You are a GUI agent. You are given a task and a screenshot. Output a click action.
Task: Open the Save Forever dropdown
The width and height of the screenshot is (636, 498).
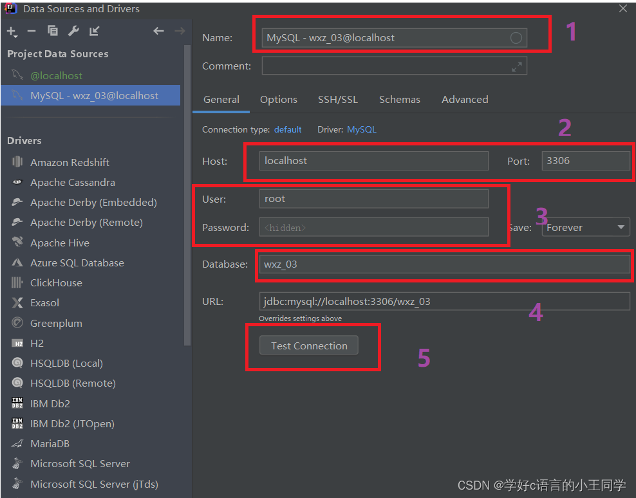[585, 227]
